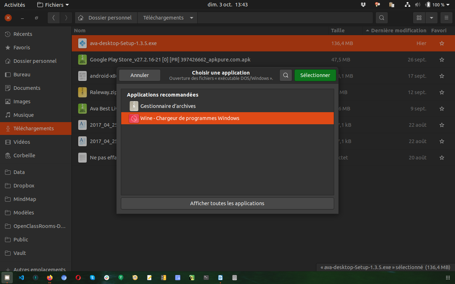The image size is (455, 284).
Task: Star the 12 sept. Raleway file
Action: point(442,92)
